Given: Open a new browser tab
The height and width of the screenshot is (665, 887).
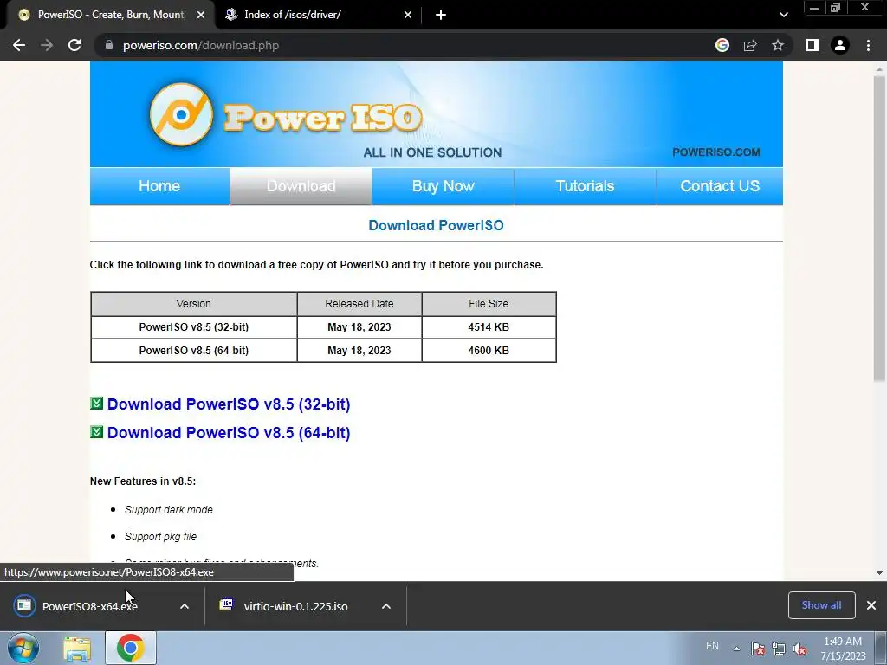Looking at the screenshot, I should point(441,15).
